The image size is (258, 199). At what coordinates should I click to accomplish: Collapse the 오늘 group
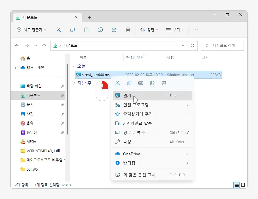click(x=75, y=66)
